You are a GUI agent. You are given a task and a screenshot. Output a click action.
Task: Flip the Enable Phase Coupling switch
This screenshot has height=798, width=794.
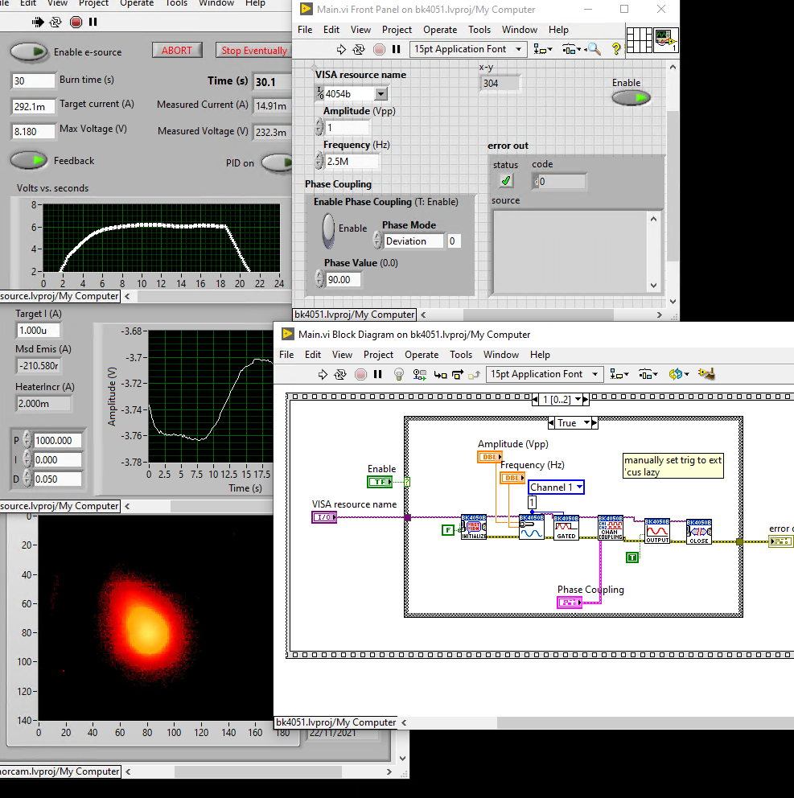pyautogui.click(x=328, y=229)
